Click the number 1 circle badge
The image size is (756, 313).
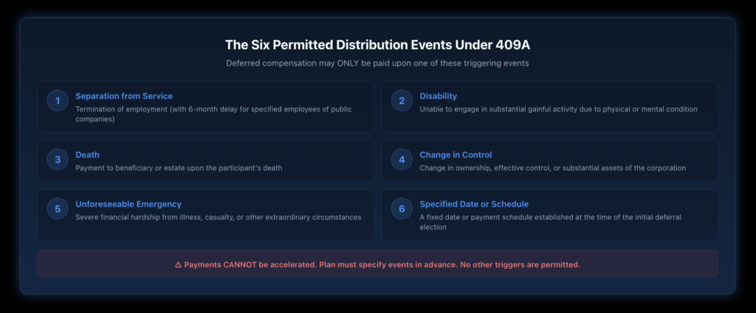tap(58, 101)
